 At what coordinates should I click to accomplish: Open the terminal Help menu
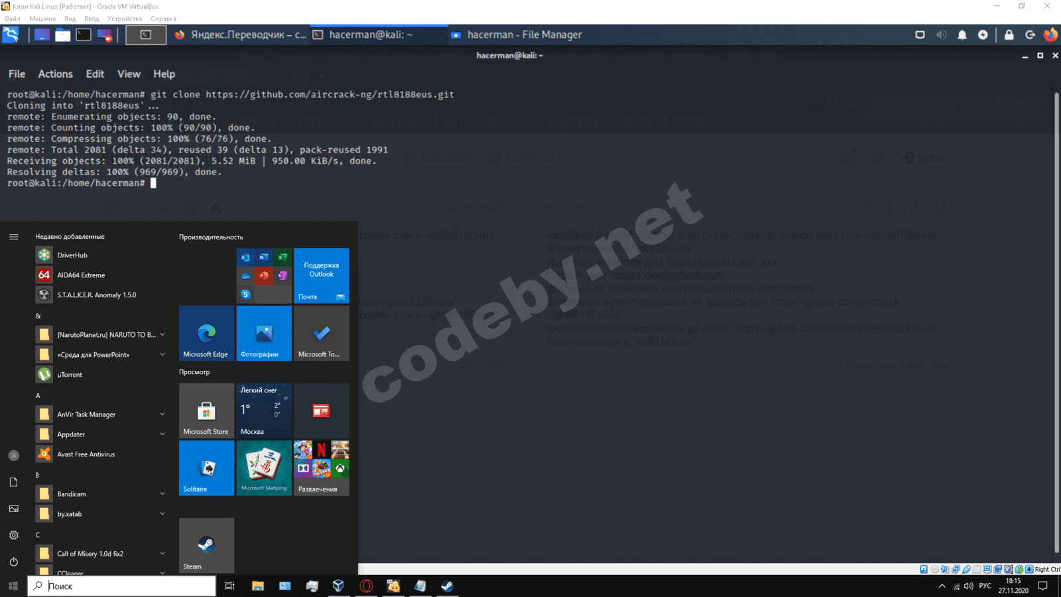[x=164, y=74]
